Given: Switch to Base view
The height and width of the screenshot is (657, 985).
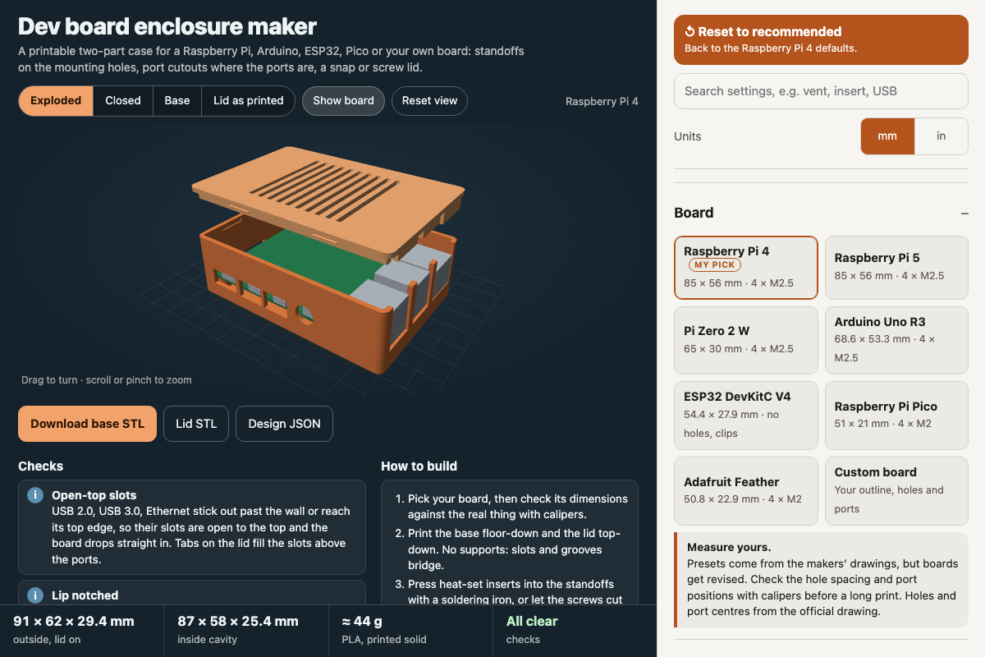Looking at the screenshot, I should [x=177, y=101].
